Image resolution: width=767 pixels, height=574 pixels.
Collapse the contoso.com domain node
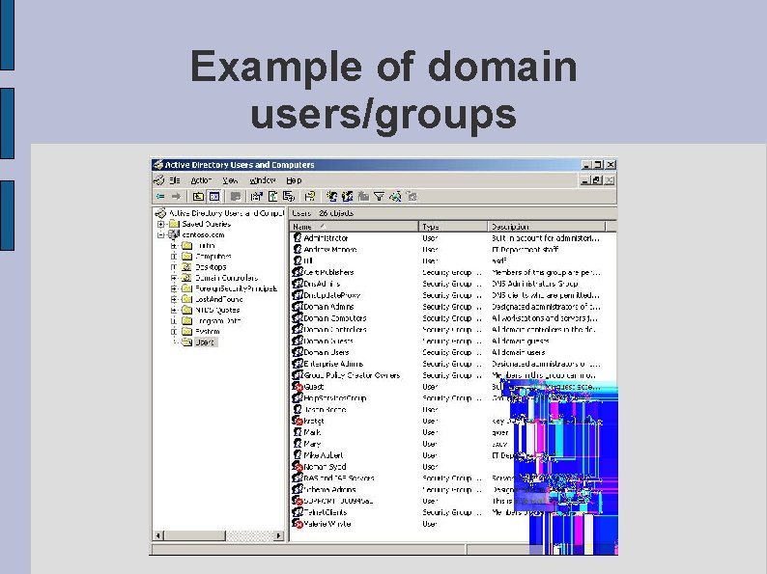point(160,235)
